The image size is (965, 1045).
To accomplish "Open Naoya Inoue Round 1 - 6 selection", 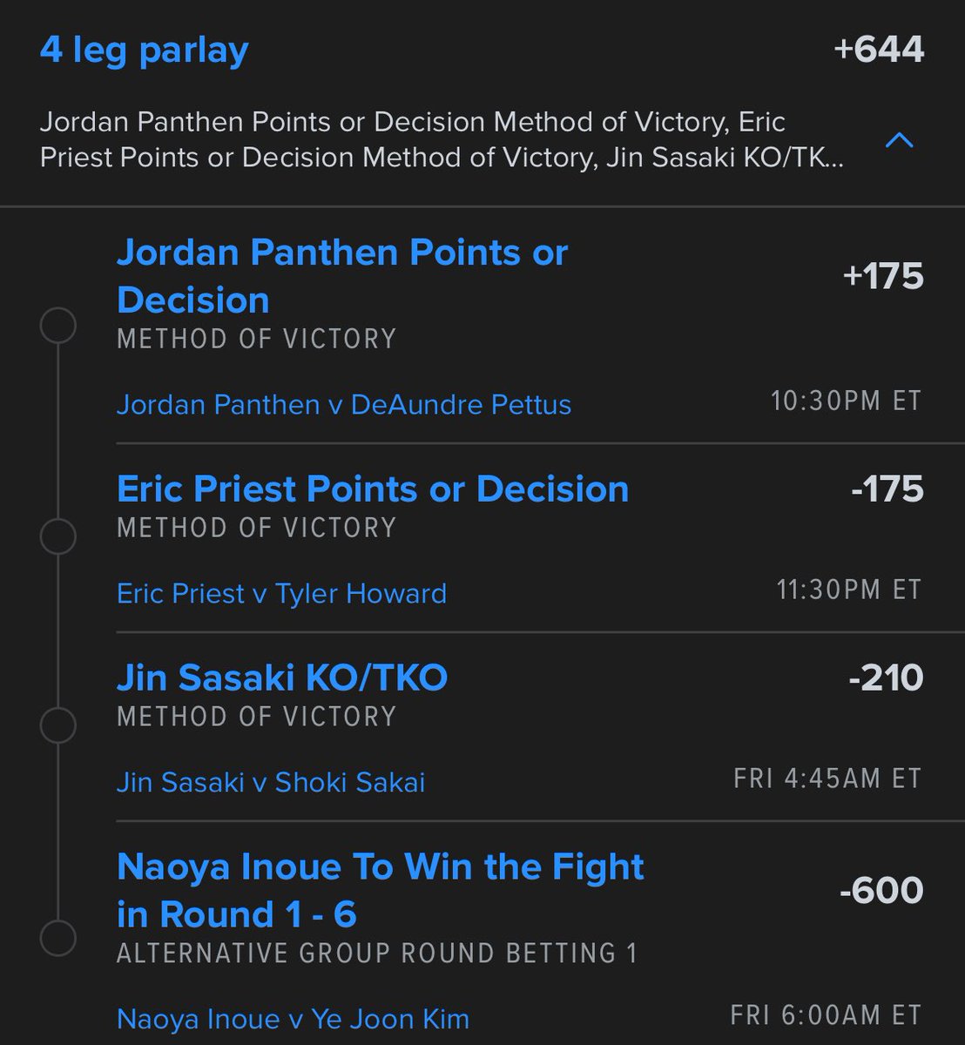I will coord(381,890).
